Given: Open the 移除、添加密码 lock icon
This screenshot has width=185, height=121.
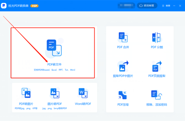Looking at the screenshot, I should [x=157, y=95].
